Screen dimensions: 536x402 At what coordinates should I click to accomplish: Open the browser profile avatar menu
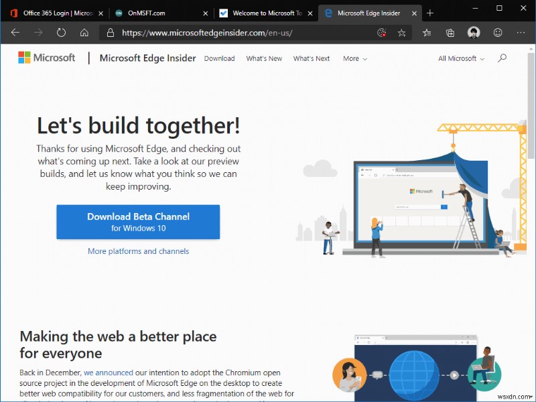473,32
